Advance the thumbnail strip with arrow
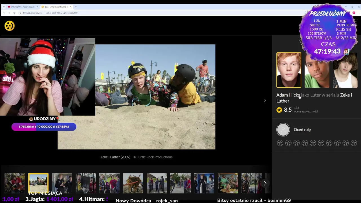Screen dimensions: 361x203 [265, 183]
